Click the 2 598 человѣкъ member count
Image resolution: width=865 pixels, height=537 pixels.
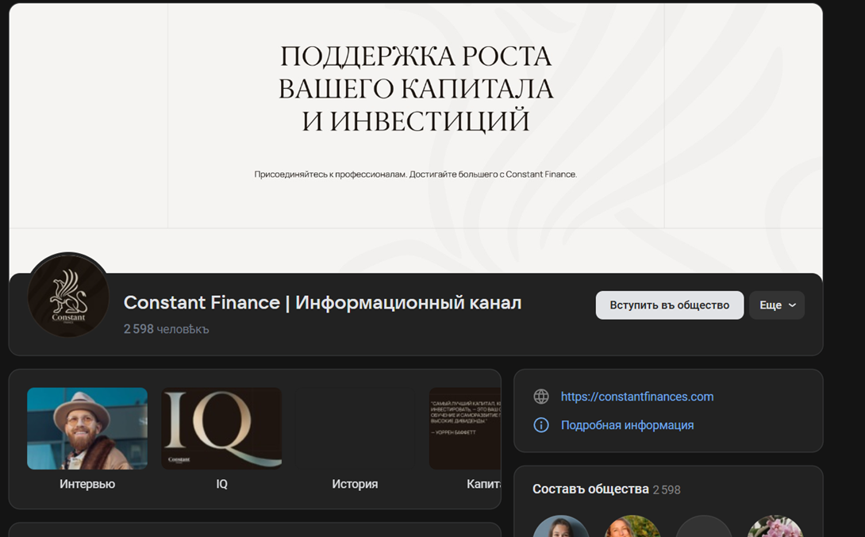166,329
